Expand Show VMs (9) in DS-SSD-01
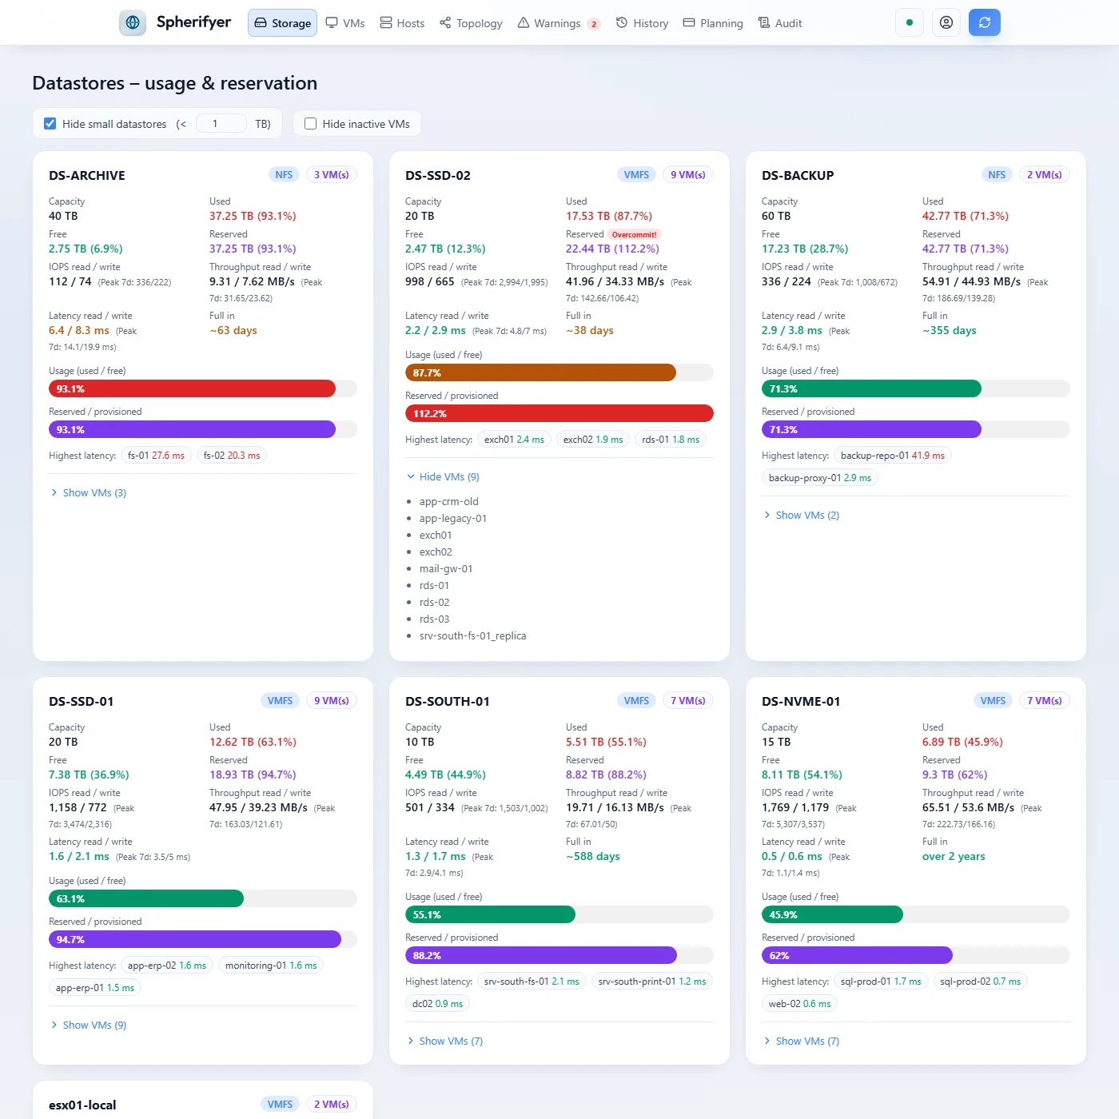1119x1119 pixels. pos(89,1025)
